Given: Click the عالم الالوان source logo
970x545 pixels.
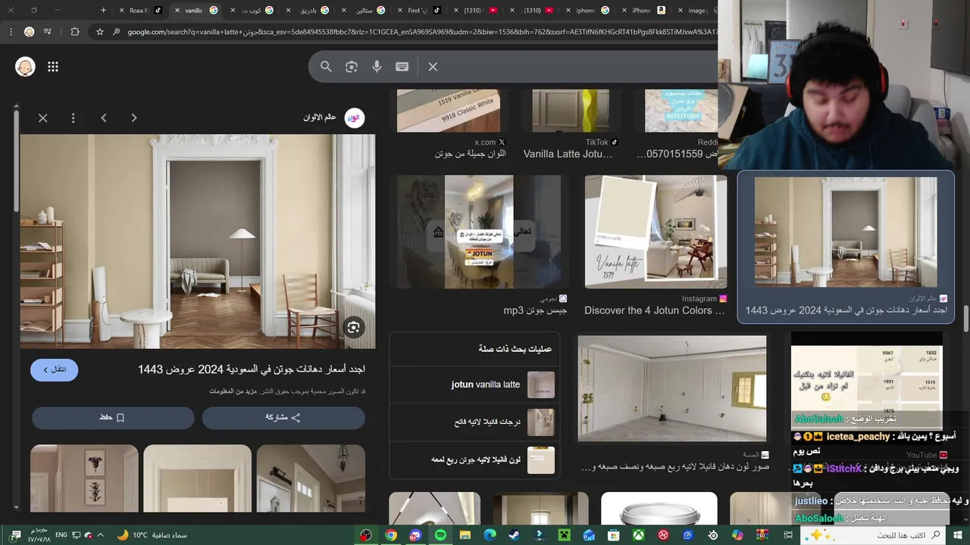Looking at the screenshot, I should [x=355, y=117].
